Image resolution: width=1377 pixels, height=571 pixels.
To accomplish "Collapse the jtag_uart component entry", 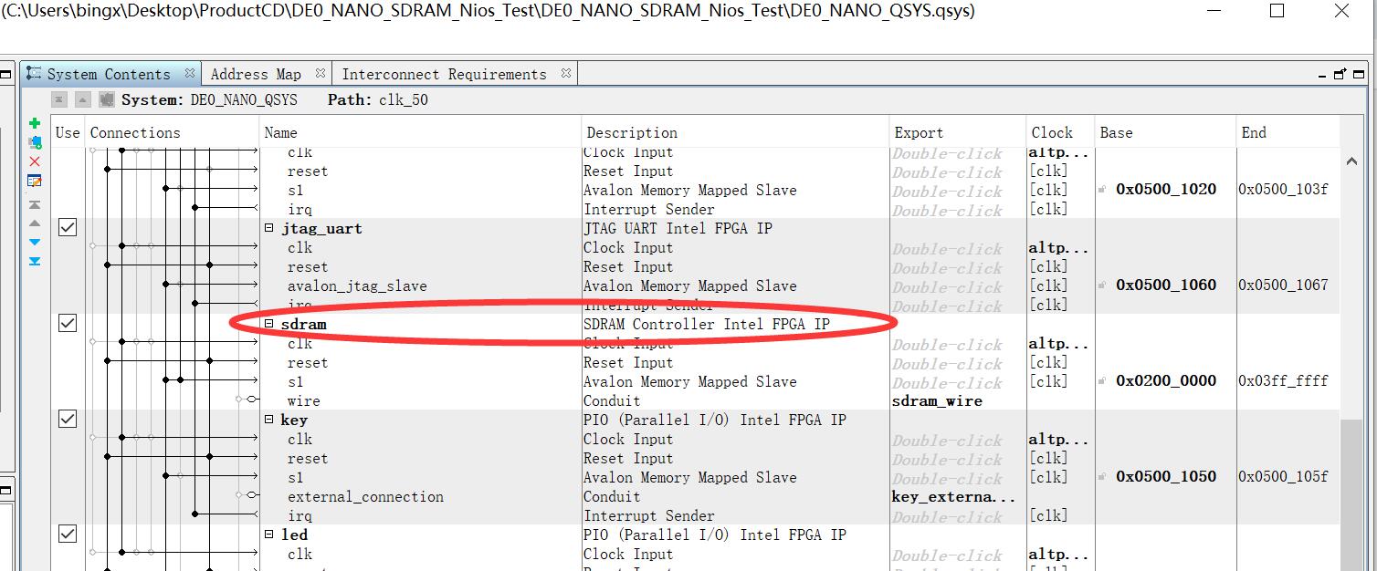I will point(268,228).
